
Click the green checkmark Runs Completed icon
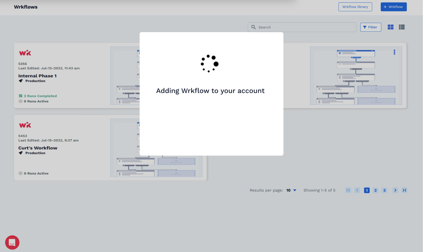click(x=21, y=96)
